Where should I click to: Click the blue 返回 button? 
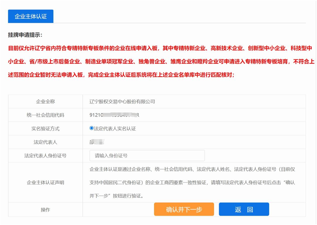pos(244,209)
